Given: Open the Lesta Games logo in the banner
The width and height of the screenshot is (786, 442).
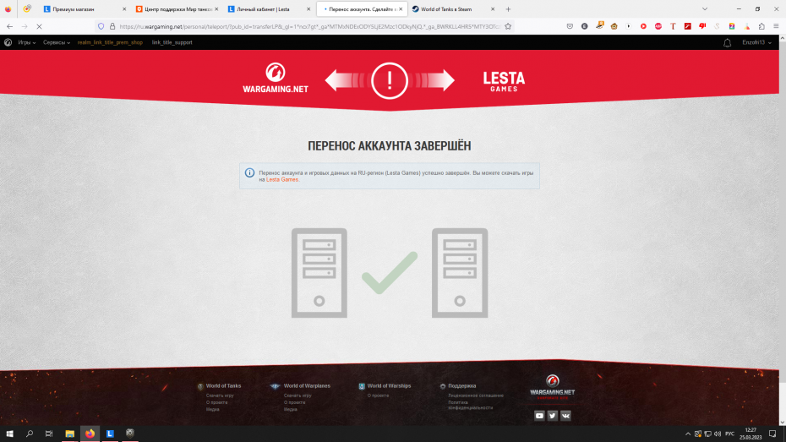Looking at the screenshot, I should (x=504, y=81).
